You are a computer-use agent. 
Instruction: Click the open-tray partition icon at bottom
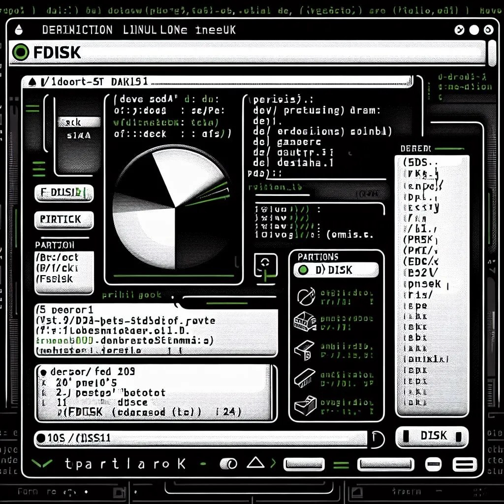305,406
